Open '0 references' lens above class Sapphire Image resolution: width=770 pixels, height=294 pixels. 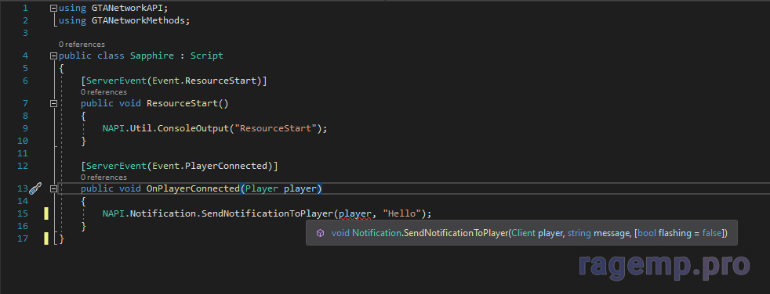coord(82,45)
